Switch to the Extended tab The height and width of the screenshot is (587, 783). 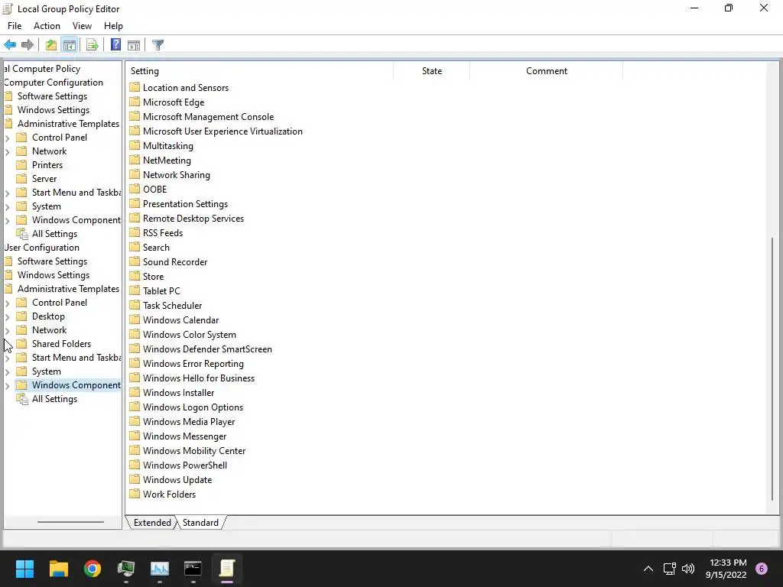[x=152, y=523]
